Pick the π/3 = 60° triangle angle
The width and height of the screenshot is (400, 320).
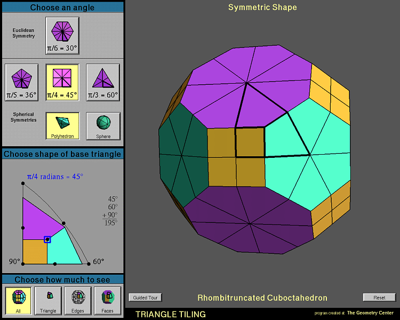[103, 83]
